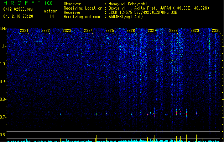The width and height of the screenshot is (224, 142).
Task: Click the red meteor echo near the 2328 marker
Action: [x=177, y=113]
